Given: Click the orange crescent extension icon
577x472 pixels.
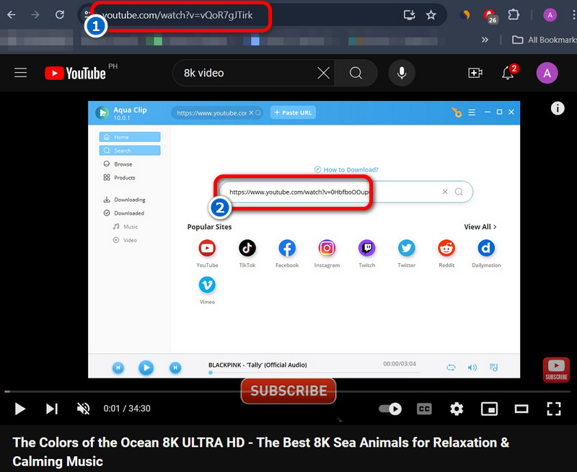Looking at the screenshot, I should (x=465, y=14).
